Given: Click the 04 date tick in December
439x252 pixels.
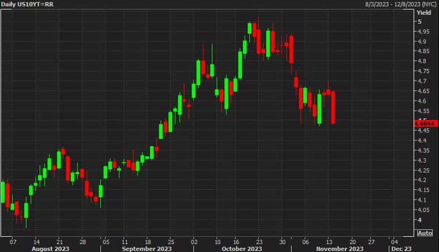Looking at the screenshot, I should click(394, 242).
